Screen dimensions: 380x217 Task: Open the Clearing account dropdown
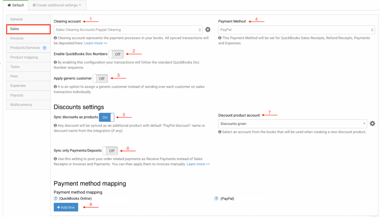128,30
